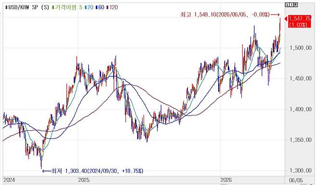The width and height of the screenshot is (317, 185).
Task: Click the 'L' axis scale icon
Action: 287,5
